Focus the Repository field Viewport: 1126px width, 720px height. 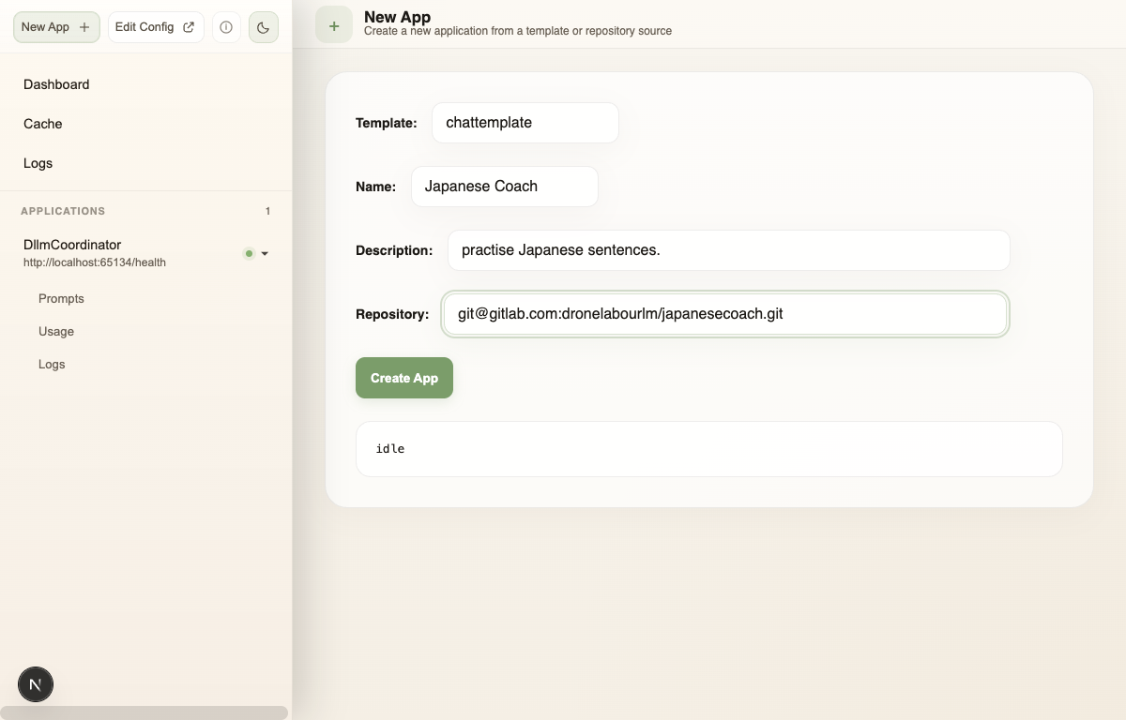(x=725, y=314)
